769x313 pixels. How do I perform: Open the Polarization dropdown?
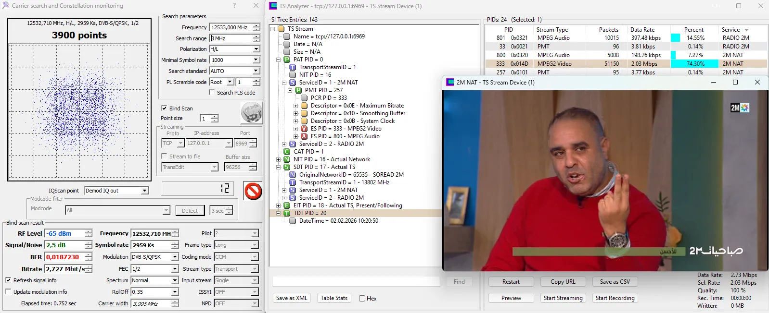point(256,49)
